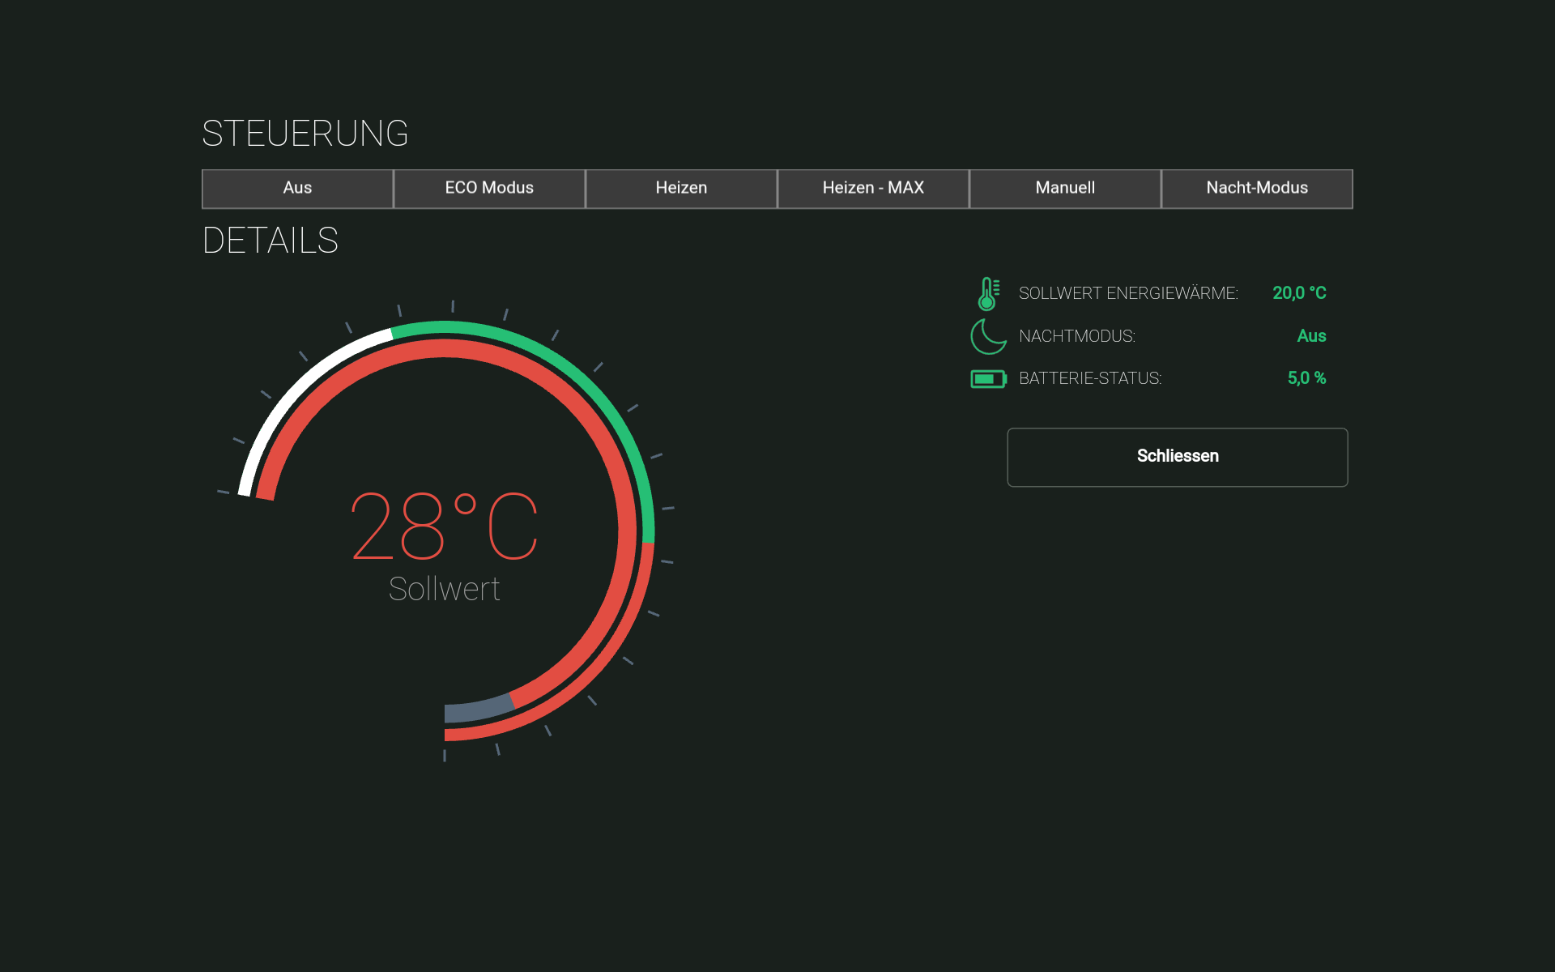The width and height of the screenshot is (1555, 972).
Task: Click the 5,0 % battery value
Action: click(x=1306, y=378)
